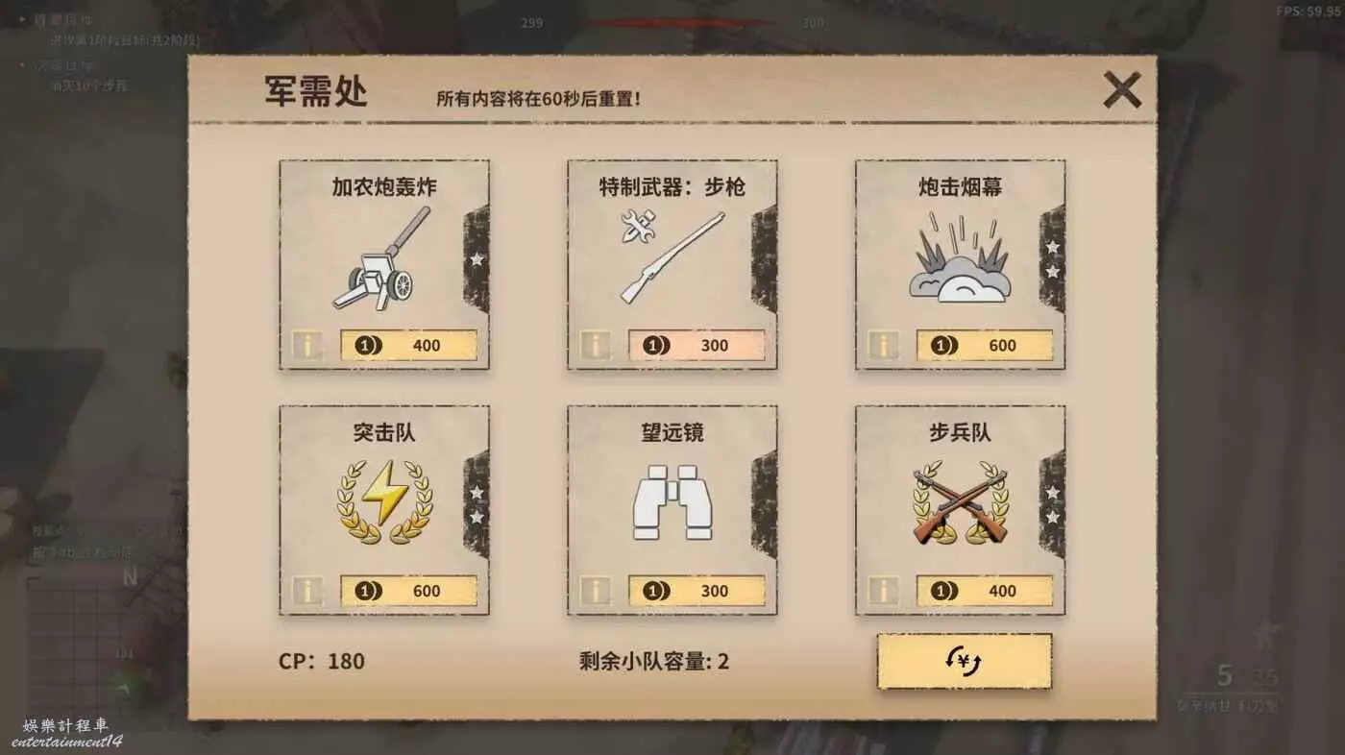Pick the 突击队 lightning laurel icon
The height and width of the screenshot is (755, 1345).
click(x=384, y=502)
